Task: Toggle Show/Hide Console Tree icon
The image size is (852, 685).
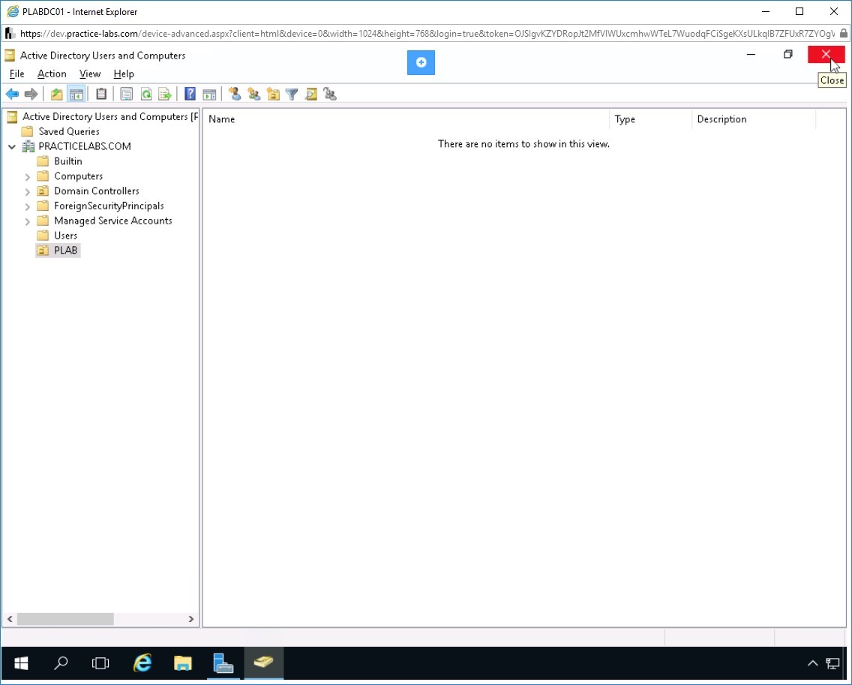Action: point(76,94)
